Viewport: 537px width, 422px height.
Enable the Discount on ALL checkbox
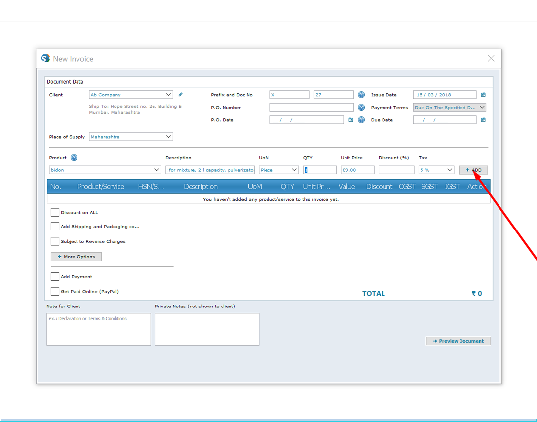pyautogui.click(x=55, y=212)
